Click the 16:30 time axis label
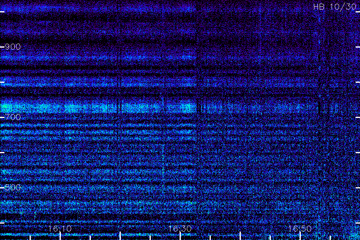 pos(180,228)
